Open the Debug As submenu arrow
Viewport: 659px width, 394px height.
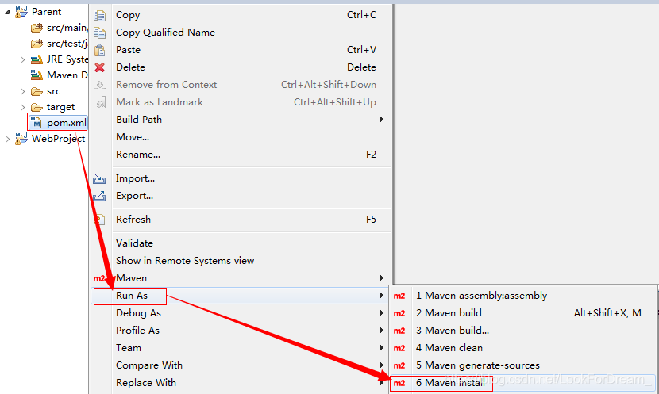[x=382, y=313]
